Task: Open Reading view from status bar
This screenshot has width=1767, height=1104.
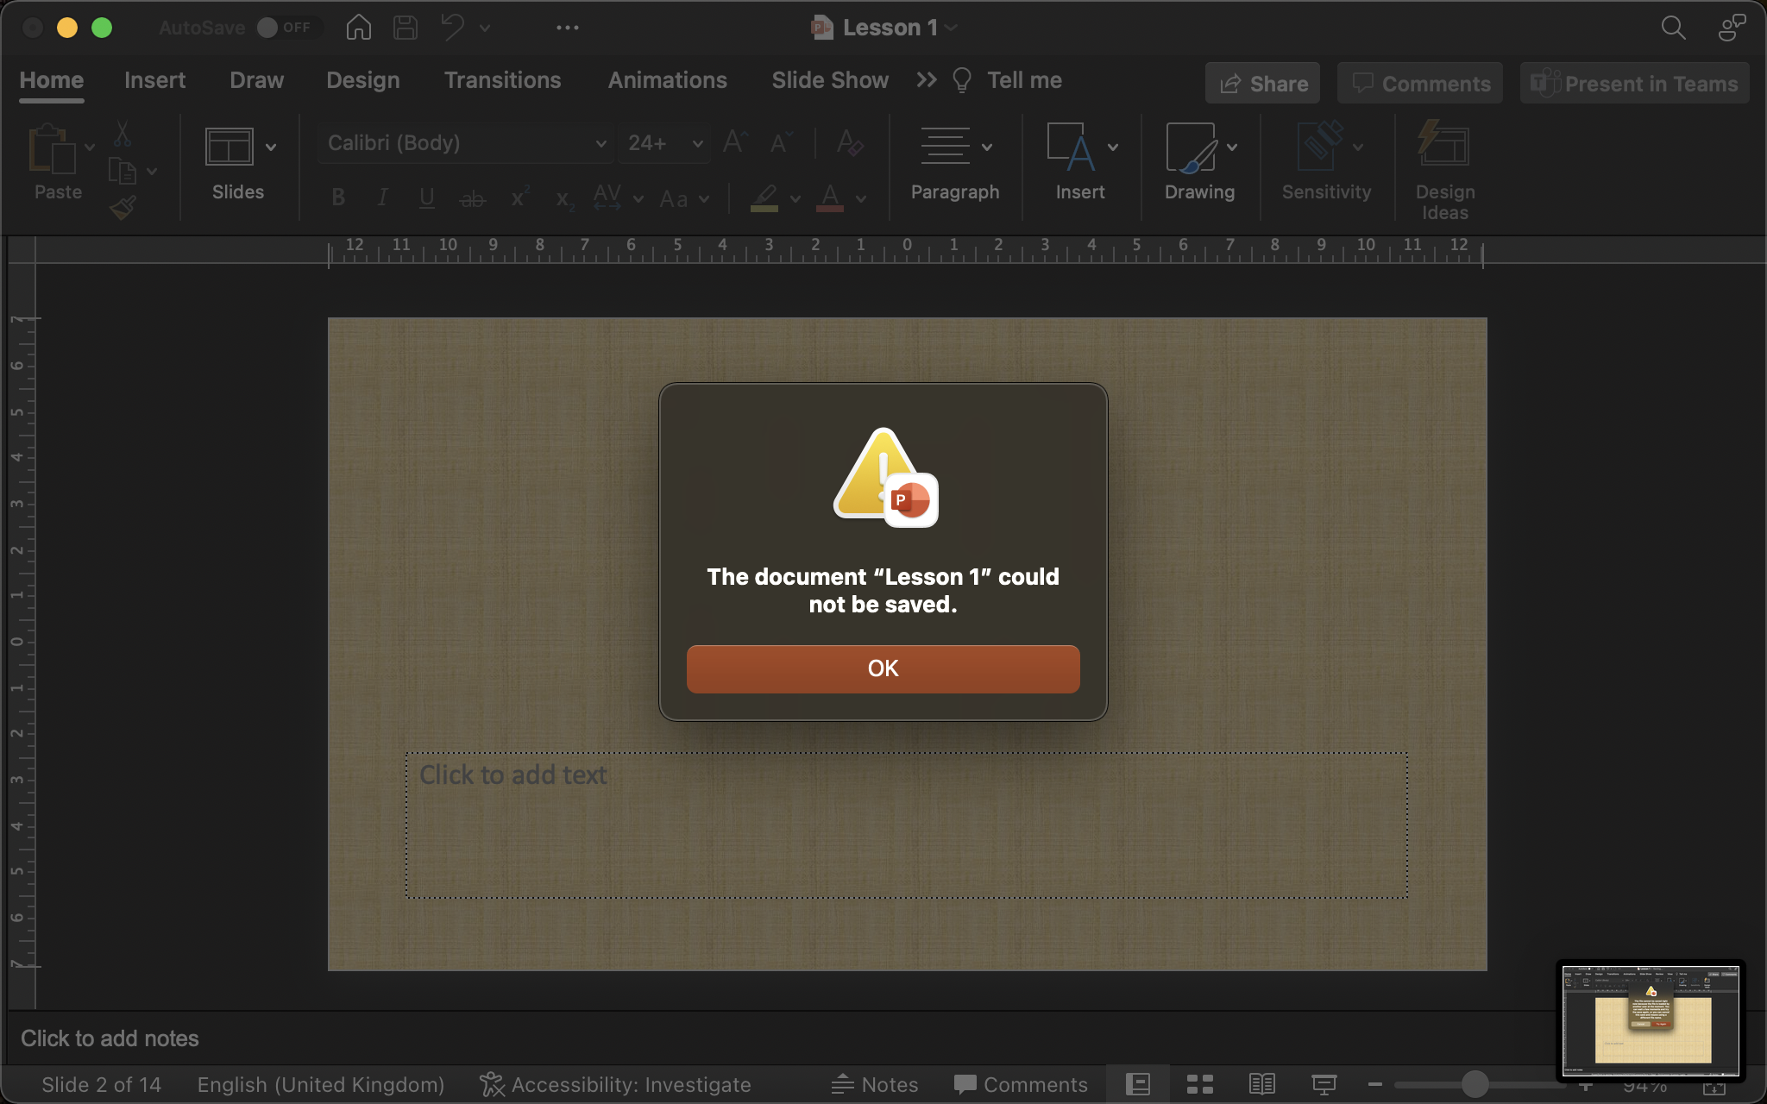Action: (x=1261, y=1084)
